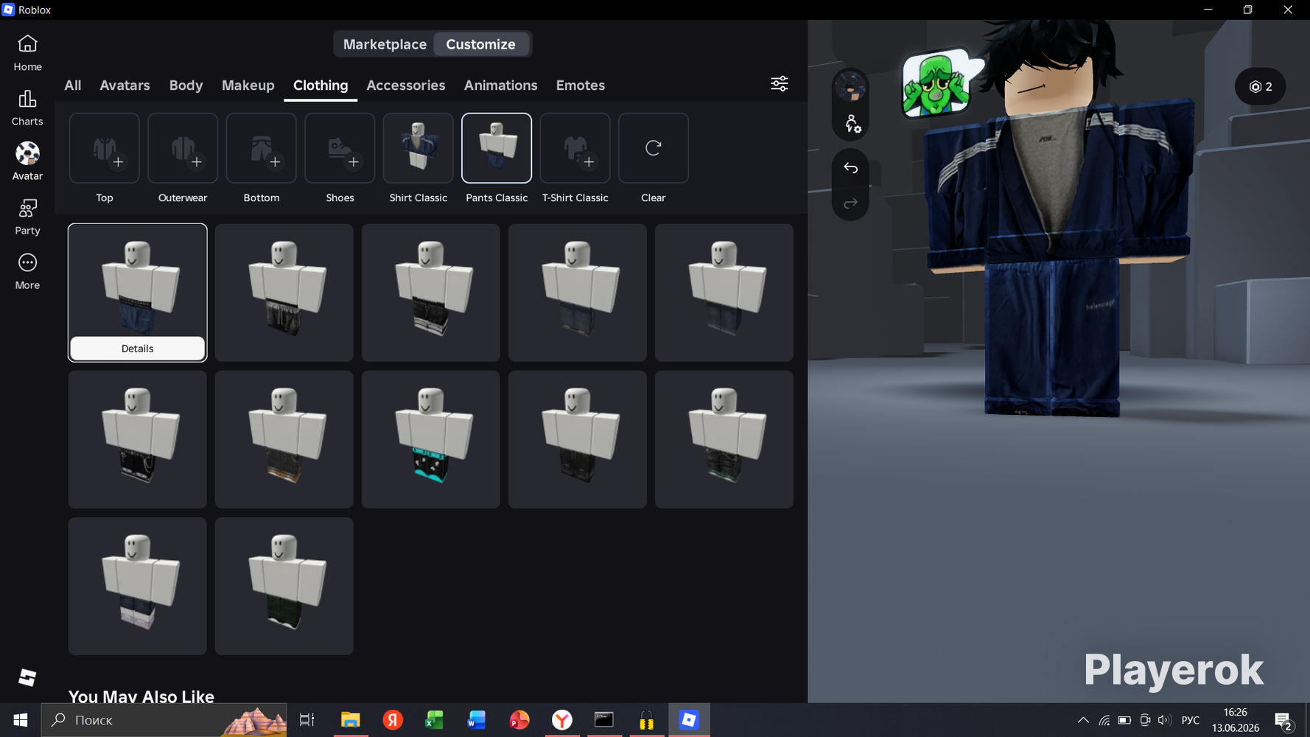
Task: Switch to the Marketplace tab
Action: (385, 44)
